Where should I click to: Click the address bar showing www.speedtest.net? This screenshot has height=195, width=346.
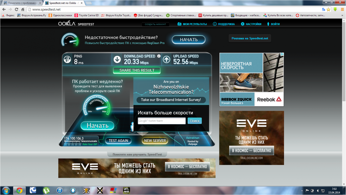pyautogui.click(x=173, y=9)
